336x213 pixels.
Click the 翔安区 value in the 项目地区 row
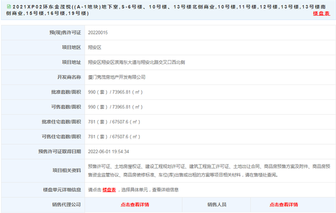95,47
